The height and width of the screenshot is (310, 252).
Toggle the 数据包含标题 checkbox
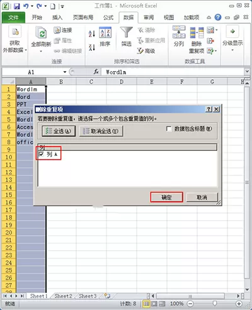click(x=169, y=129)
